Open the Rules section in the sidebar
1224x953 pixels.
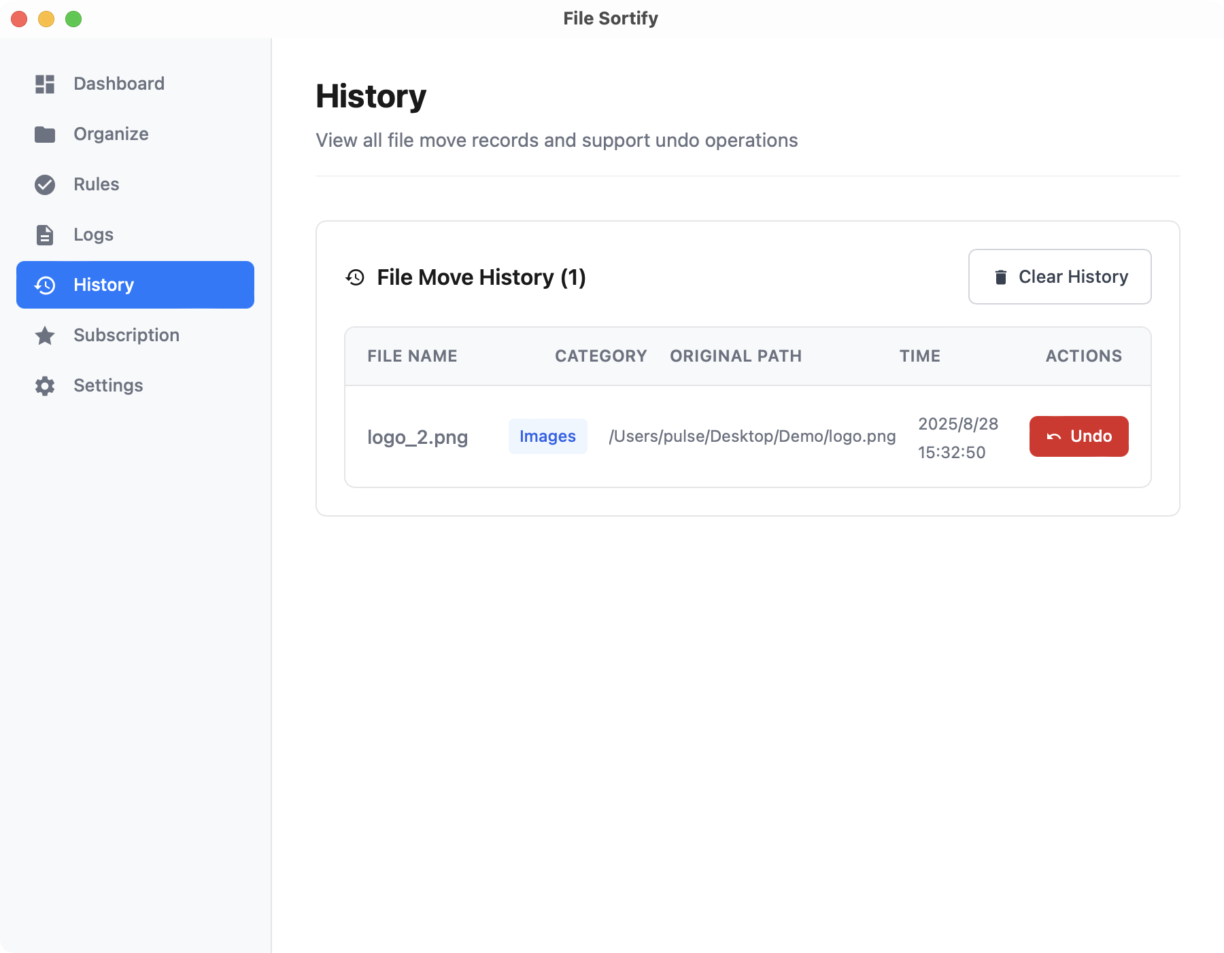[96, 184]
